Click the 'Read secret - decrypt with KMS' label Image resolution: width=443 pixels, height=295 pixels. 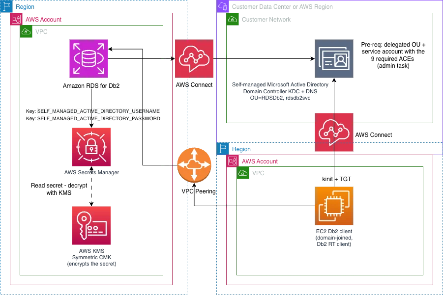coord(59,189)
